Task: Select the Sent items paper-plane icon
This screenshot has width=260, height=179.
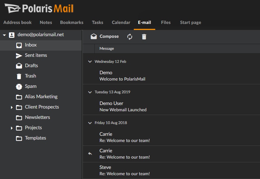Action: 19,55
